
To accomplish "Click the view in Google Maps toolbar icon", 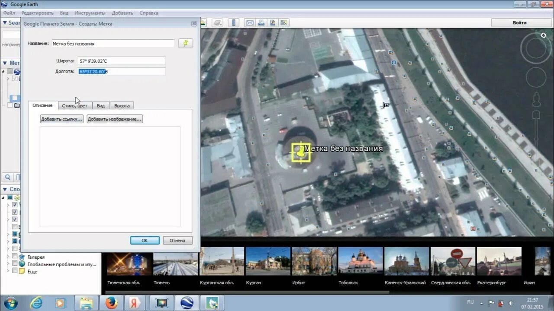I will (284, 22).
